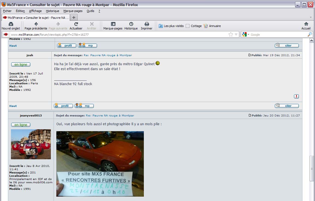Open josh's post subject link
Image resolution: width=315 pixels, height=201 pixels.
point(108,55)
